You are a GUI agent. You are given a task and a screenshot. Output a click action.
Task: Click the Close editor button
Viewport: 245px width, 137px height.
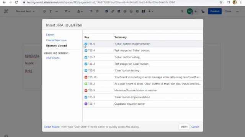[x=228, y=11]
